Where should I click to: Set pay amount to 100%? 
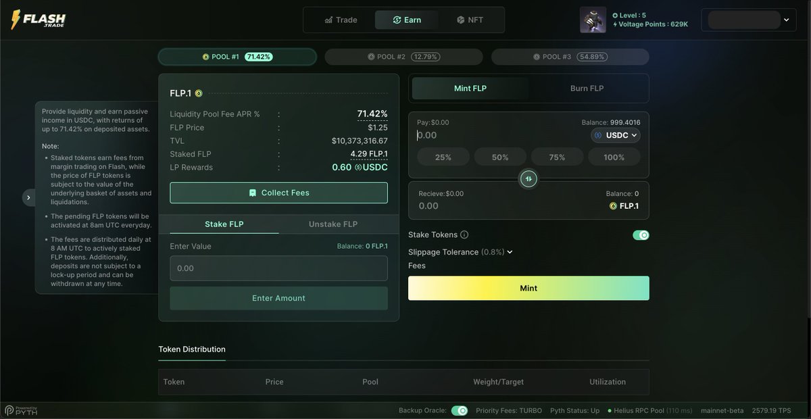pos(614,157)
